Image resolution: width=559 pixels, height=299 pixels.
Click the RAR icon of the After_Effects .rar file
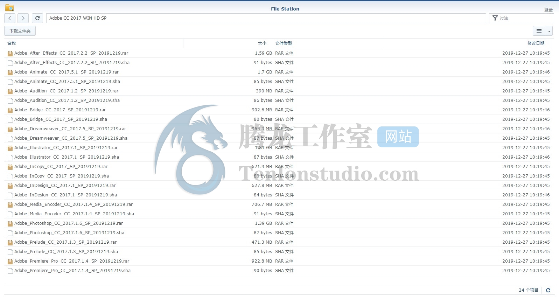tap(10, 53)
